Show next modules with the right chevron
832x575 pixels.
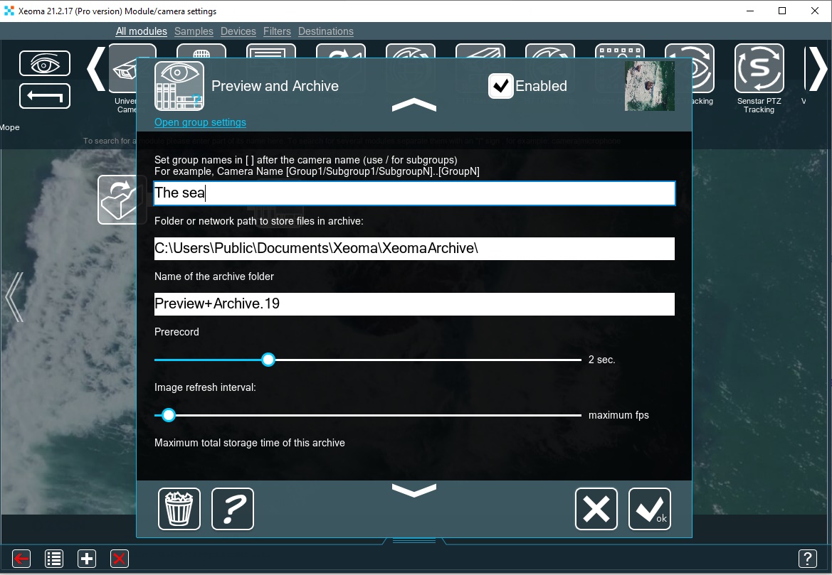pyautogui.click(x=817, y=69)
